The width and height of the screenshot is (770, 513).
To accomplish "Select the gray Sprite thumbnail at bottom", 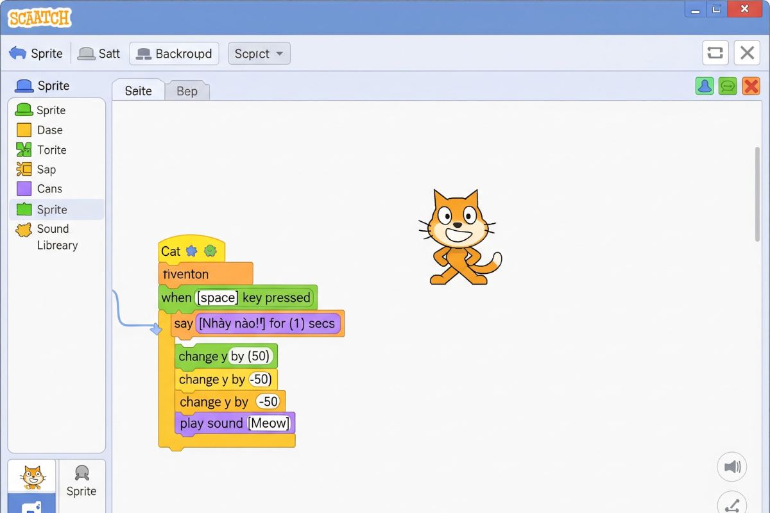I will pyautogui.click(x=81, y=481).
